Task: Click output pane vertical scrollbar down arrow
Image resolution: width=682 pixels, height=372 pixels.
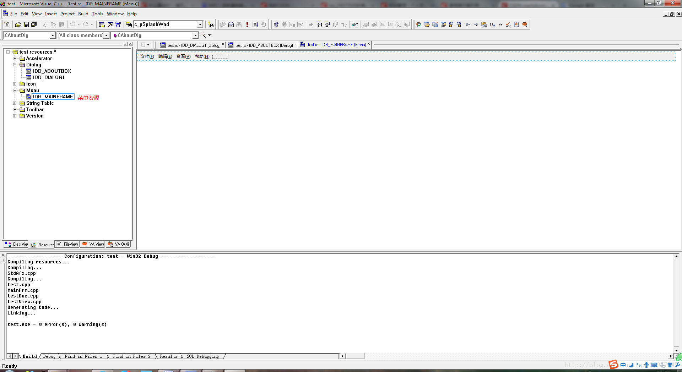Action: (676, 350)
